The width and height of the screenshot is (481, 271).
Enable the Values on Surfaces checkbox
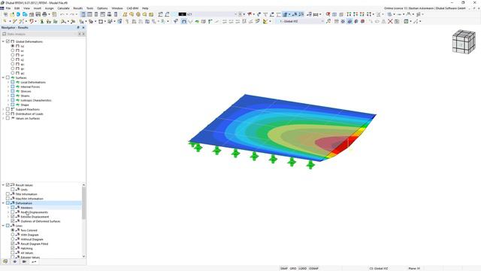pos(8,118)
